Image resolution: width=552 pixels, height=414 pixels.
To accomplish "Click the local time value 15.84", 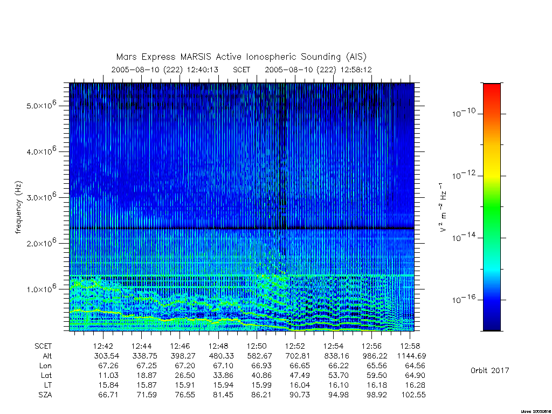I will click(x=108, y=385).
